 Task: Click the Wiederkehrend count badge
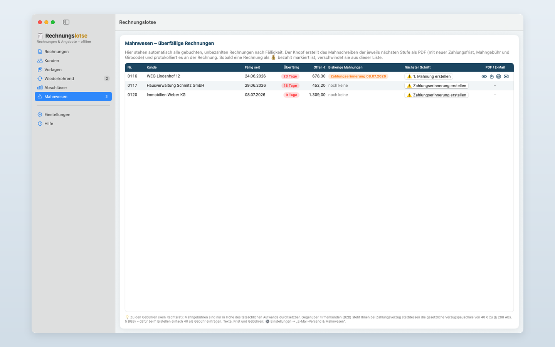(107, 79)
